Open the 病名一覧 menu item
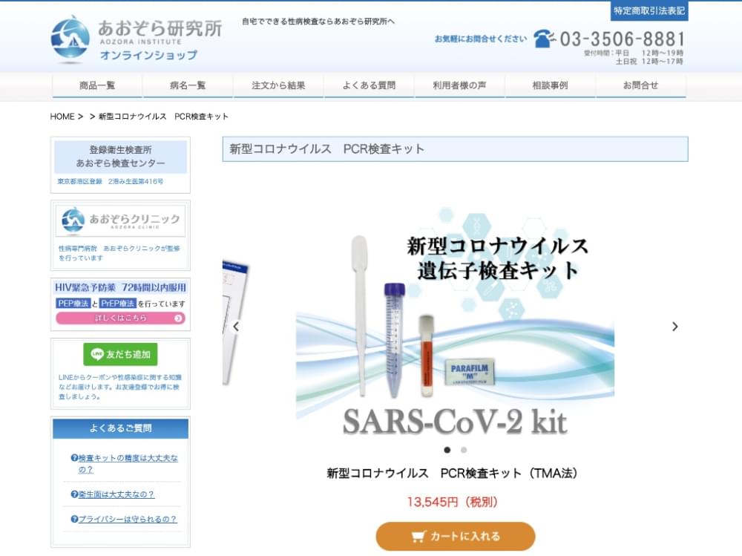The width and height of the screenshot is (742, 556). tap(188, 85)
